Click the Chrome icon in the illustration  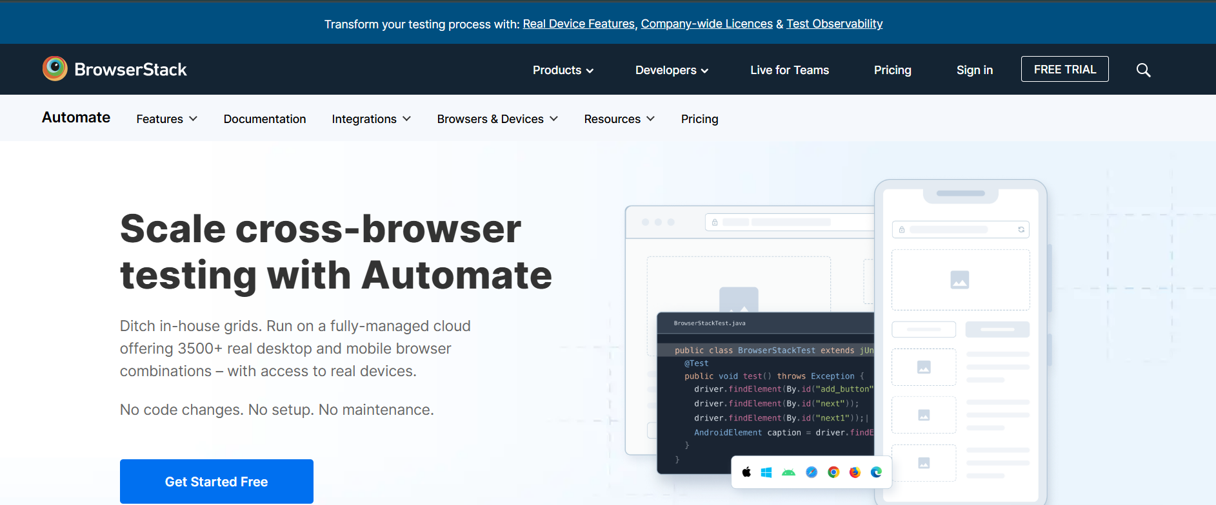[833, 472]
